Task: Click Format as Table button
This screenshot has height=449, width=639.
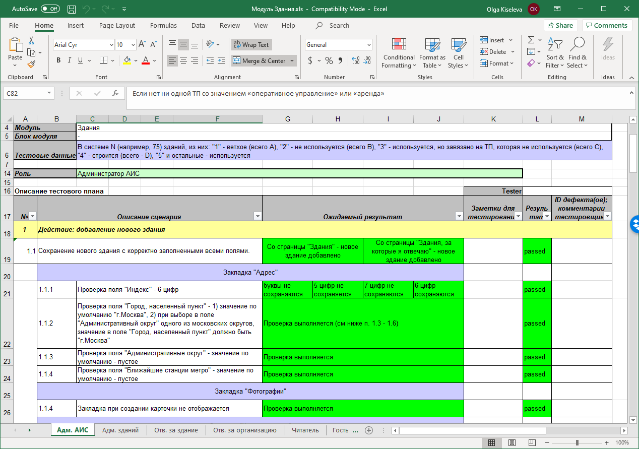Action: coord(432,53)
